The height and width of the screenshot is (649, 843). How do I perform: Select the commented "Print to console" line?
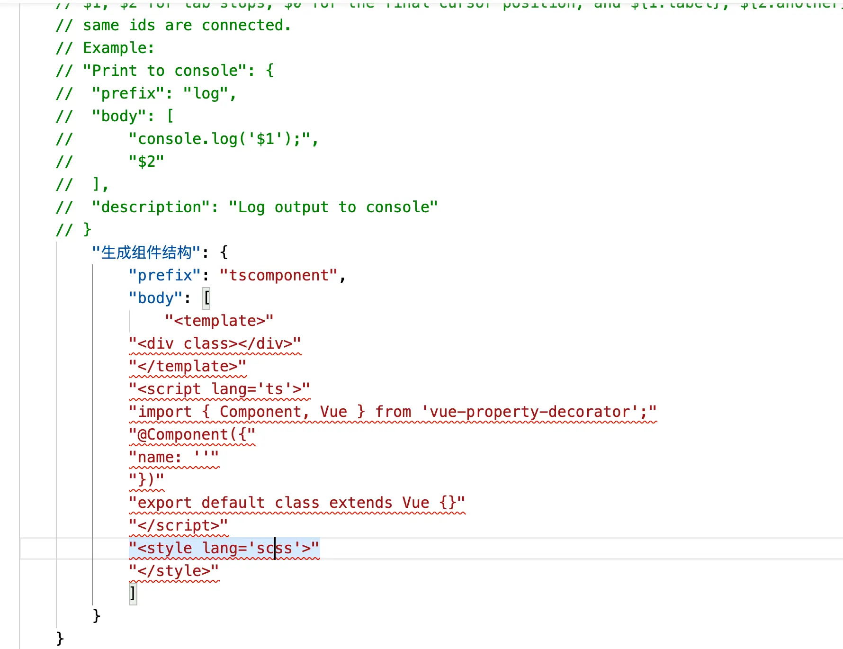165,71
